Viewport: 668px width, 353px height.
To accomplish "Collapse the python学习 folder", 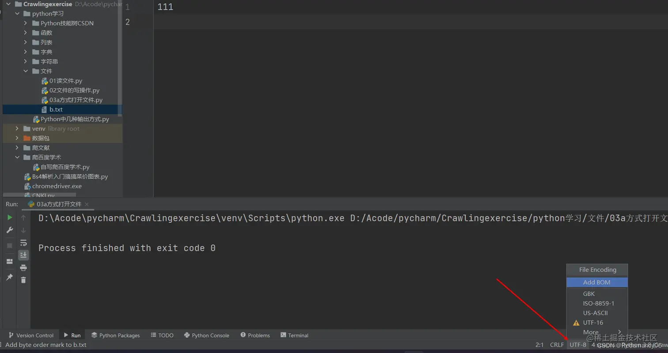I will 17,14.
